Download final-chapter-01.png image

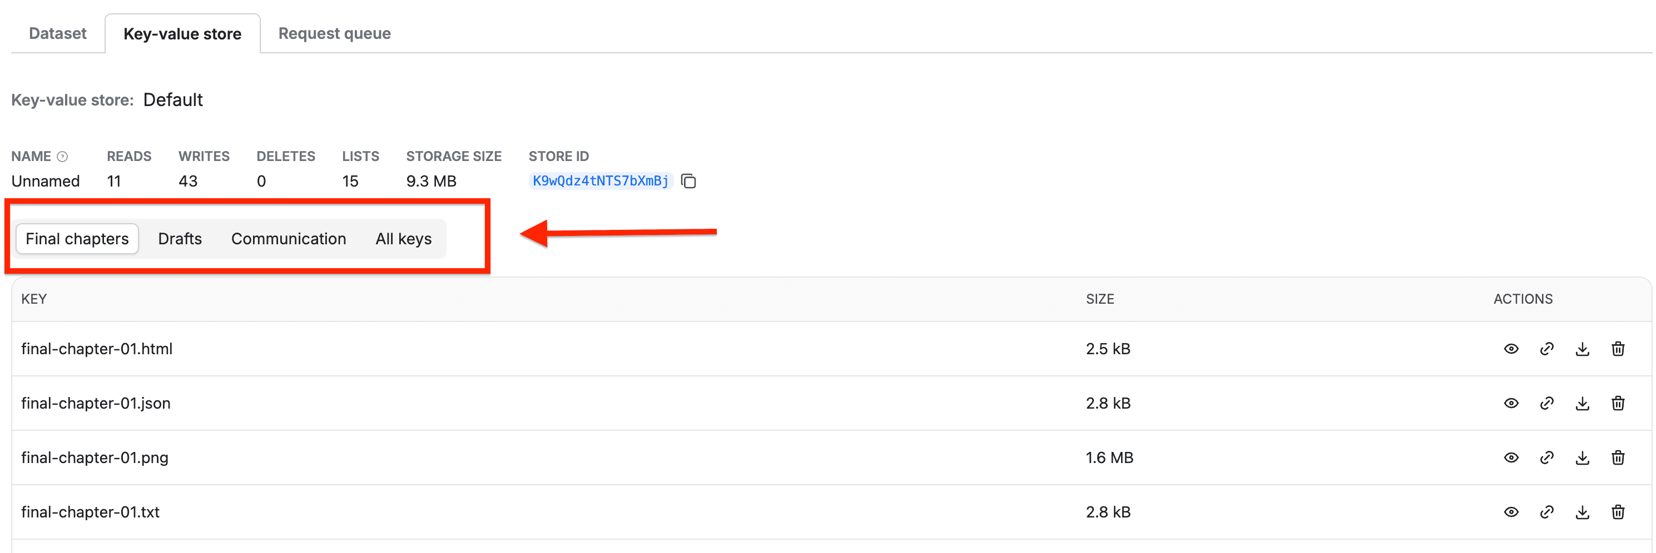(1582, 458)
